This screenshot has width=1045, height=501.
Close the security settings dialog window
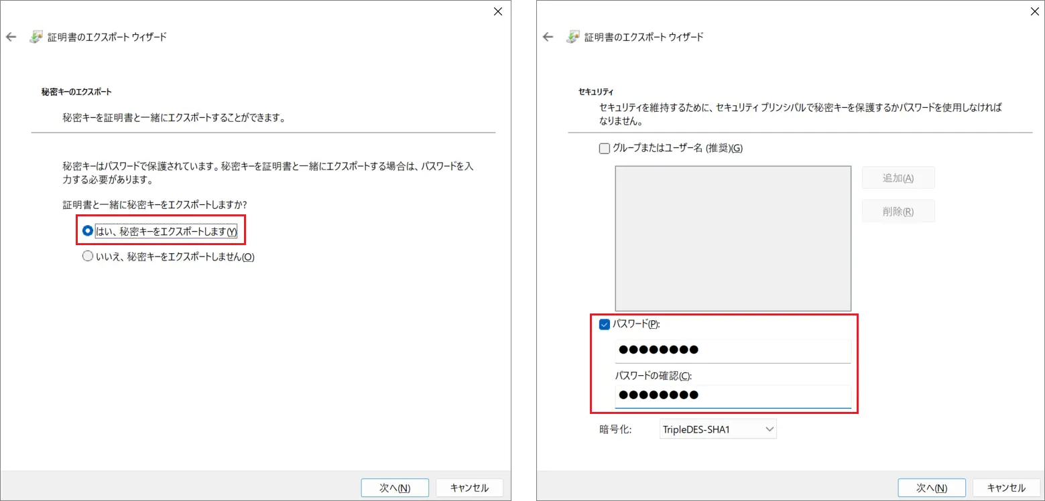point(1034,11)
